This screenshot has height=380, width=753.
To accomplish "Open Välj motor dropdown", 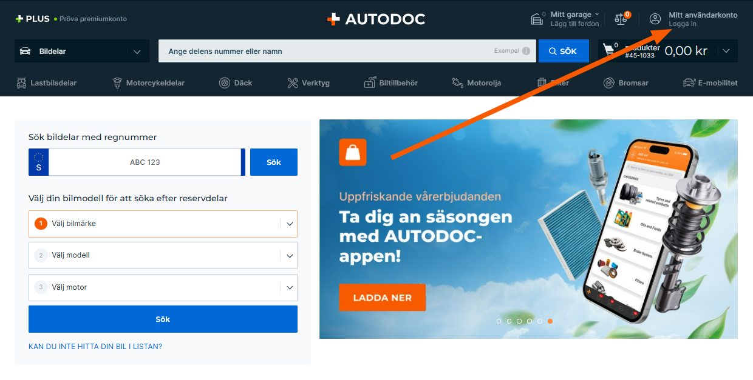I will point(163,287).
